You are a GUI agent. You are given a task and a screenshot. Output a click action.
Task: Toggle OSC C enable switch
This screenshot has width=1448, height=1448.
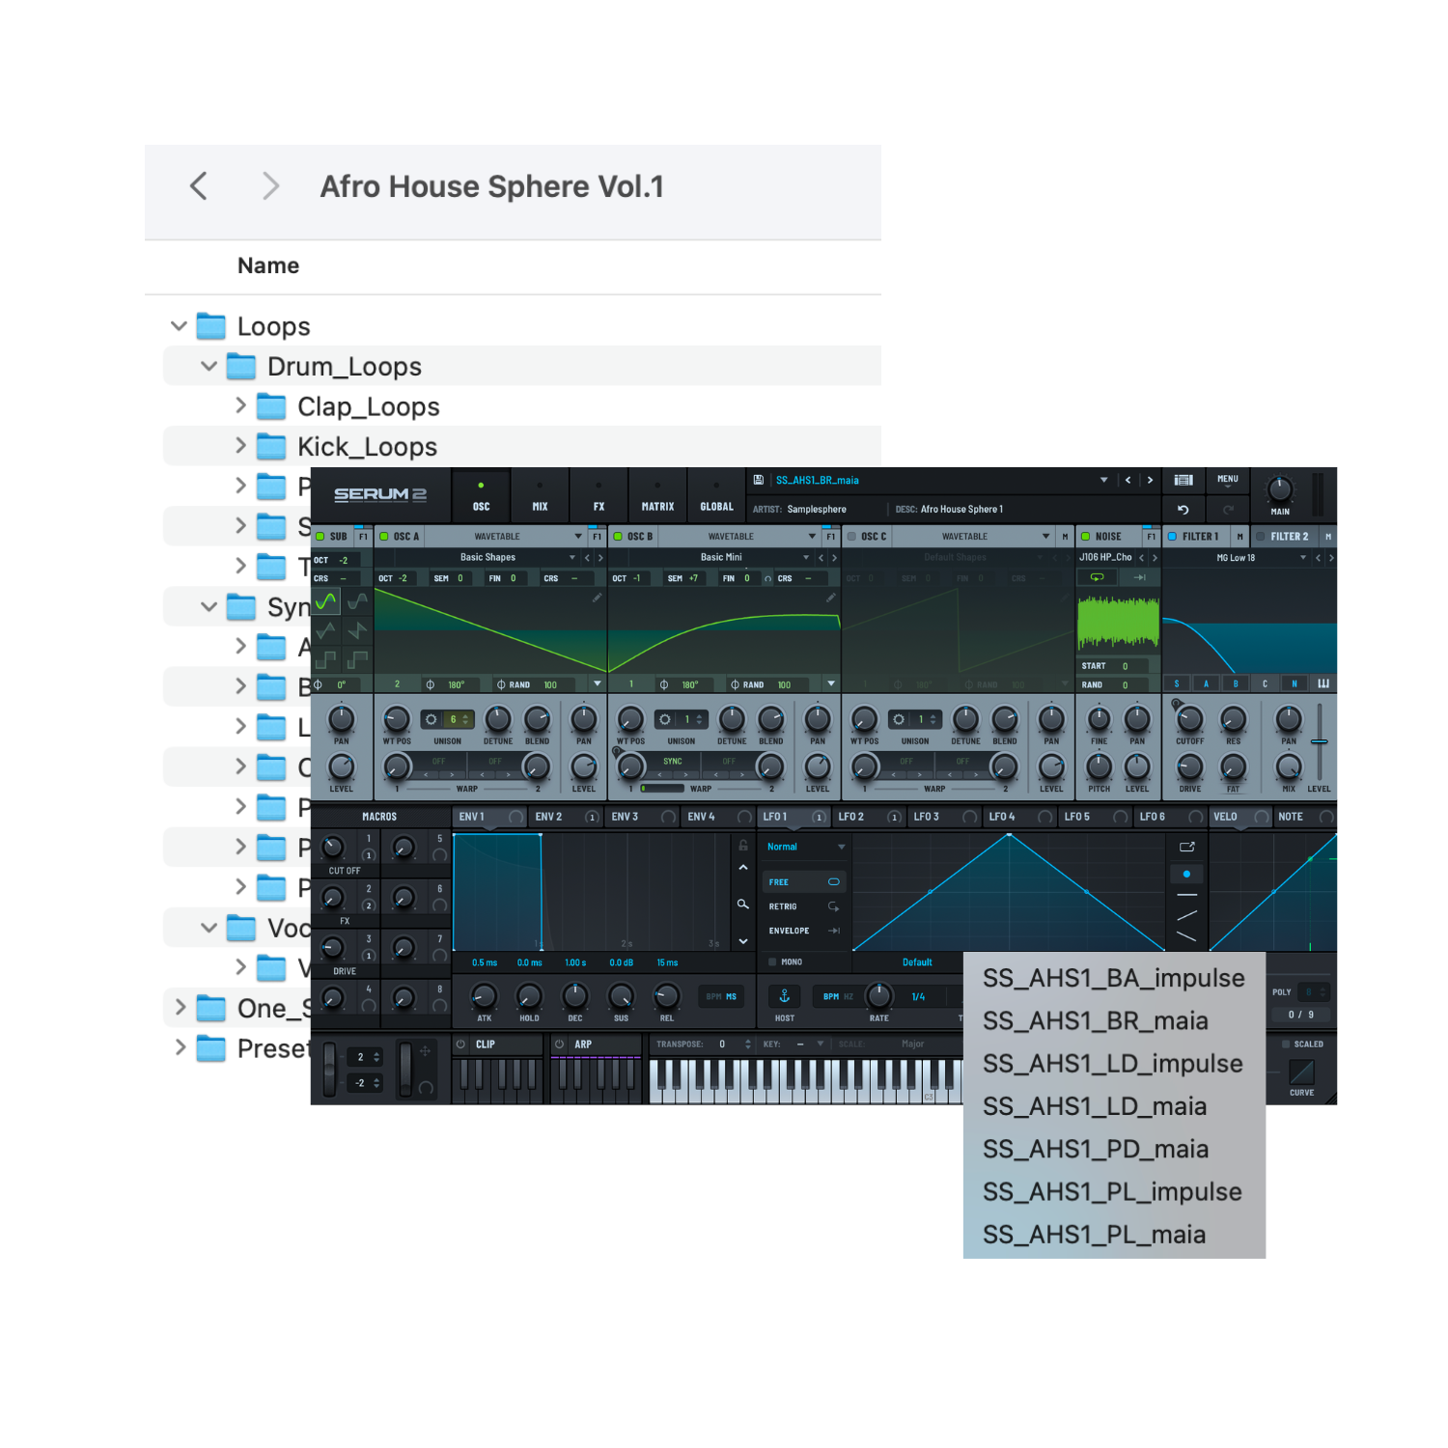click(851, 537)
